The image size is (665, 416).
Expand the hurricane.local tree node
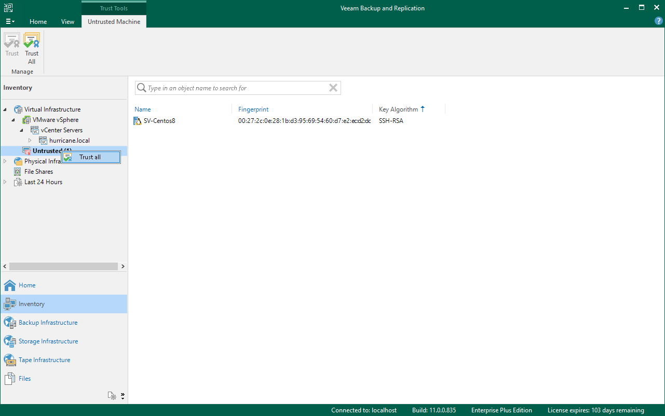point(30,141)
